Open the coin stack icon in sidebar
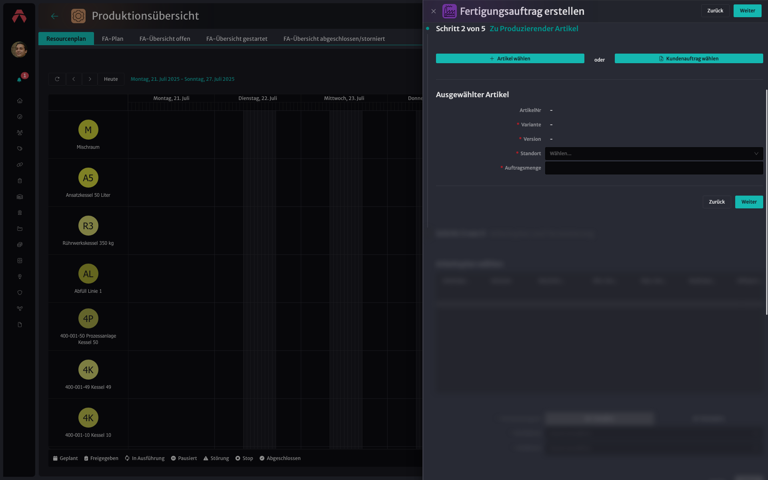768x480 pixels. (x=20, y=245)
